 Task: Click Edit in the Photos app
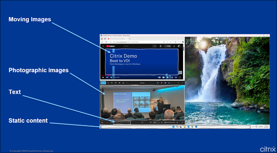[x=103, y=83]
